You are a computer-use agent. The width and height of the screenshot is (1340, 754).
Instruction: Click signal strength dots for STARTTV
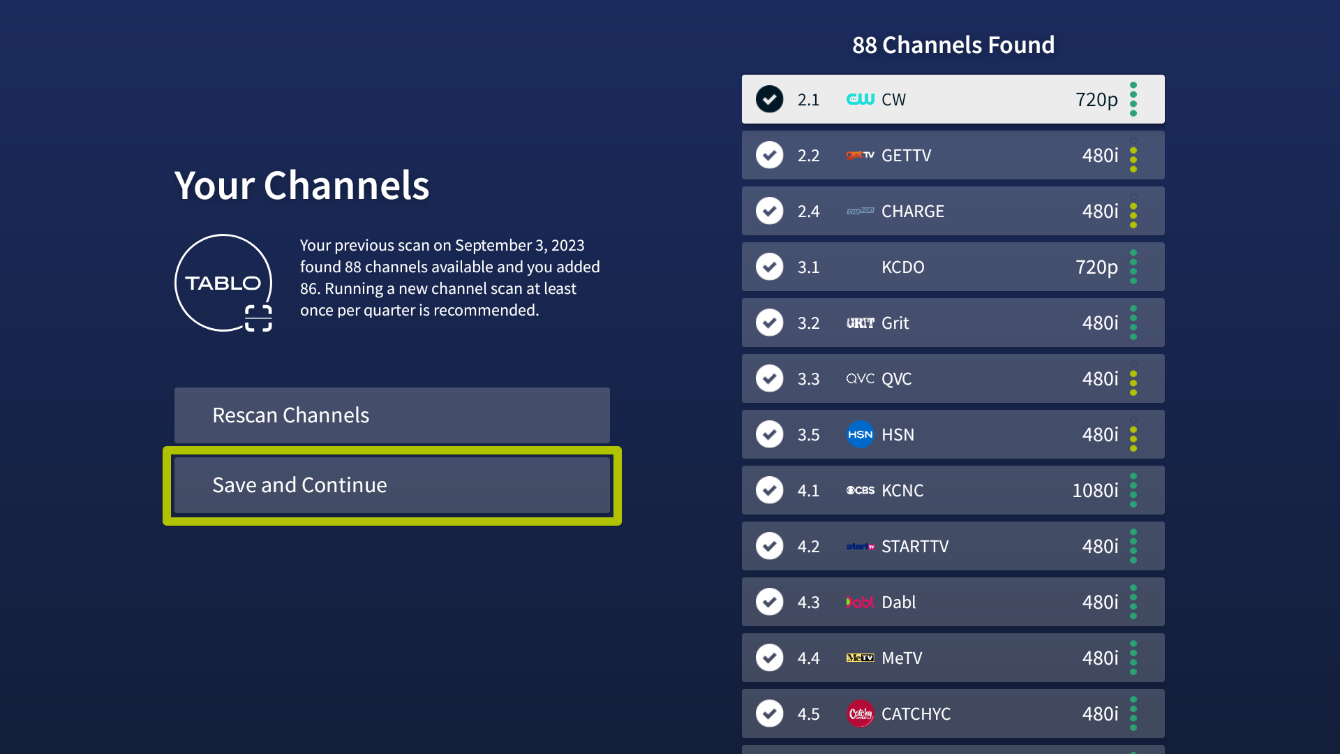1133,546
